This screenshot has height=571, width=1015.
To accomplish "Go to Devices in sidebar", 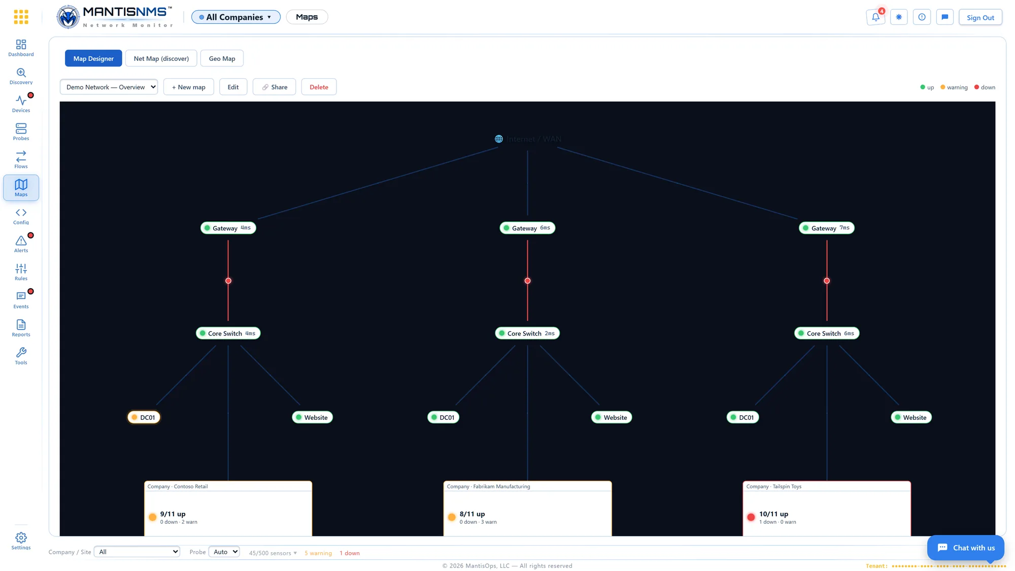I will [21, 104].
